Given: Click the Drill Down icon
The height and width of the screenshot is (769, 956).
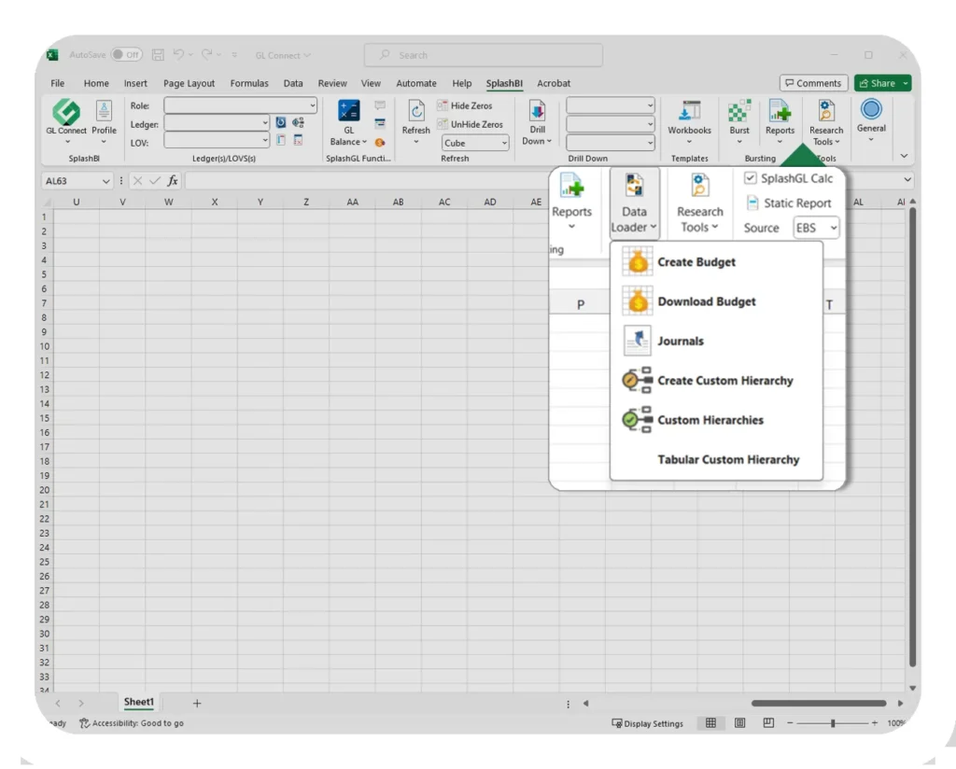Looking at the screenshot, I should click(537, 111).
